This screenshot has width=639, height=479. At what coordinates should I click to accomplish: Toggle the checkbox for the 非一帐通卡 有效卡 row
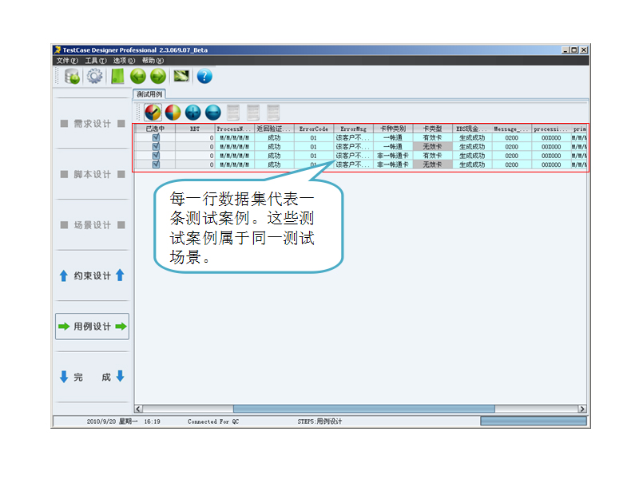point(156,156)
